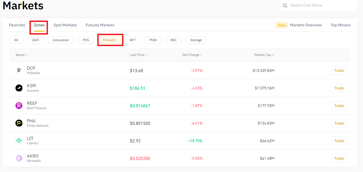Select the All zone filter

pyautogui.click(x=16, y=40)
